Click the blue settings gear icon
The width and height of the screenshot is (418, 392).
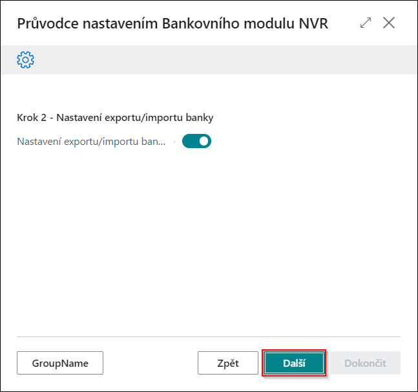(26, 60)
